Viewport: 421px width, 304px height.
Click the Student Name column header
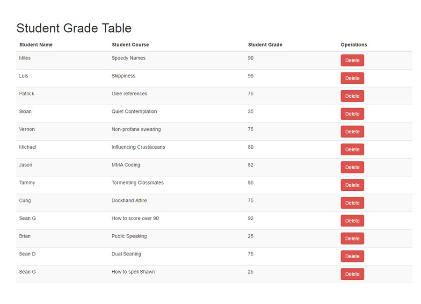[x=36, y=44]
